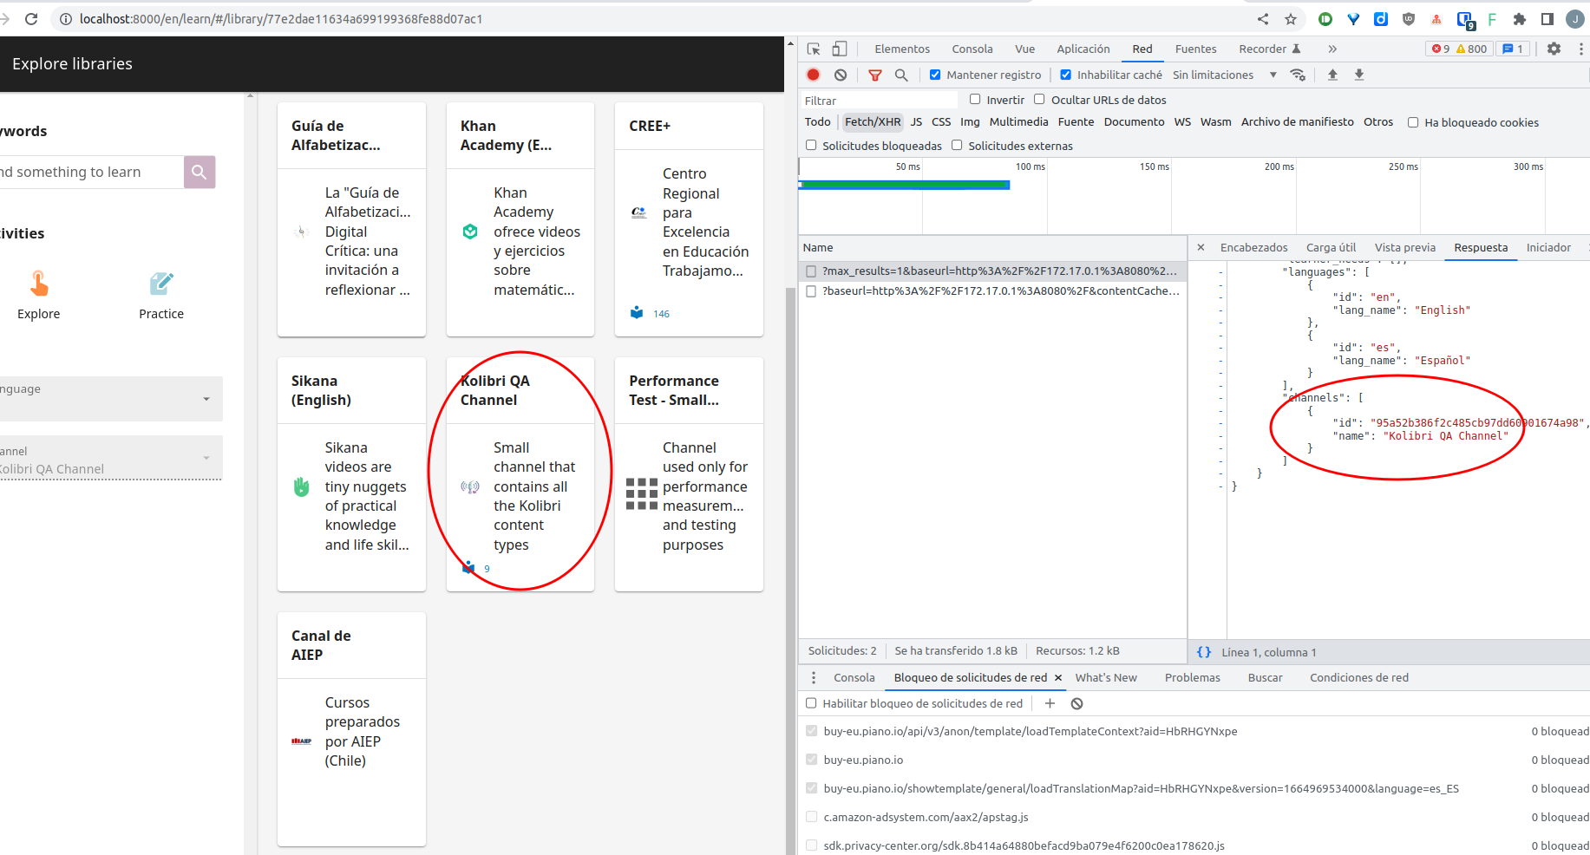Viewport: 1590px width, 855px height.
Task: Add a network request blocking pattern
Action: (x=1050, y=703)
